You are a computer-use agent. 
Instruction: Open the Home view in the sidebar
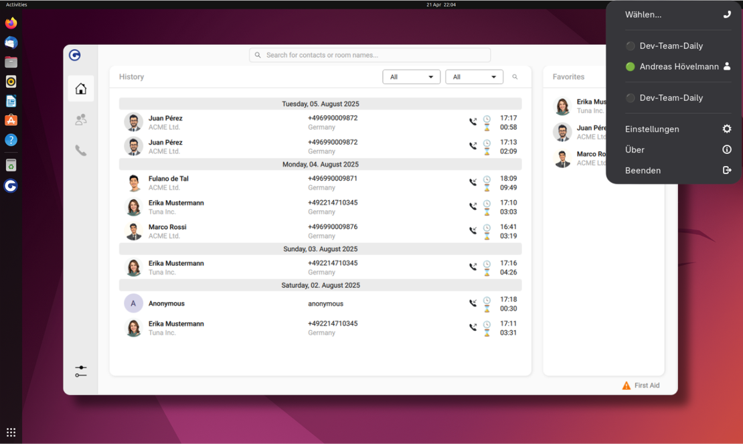point(80,88)
